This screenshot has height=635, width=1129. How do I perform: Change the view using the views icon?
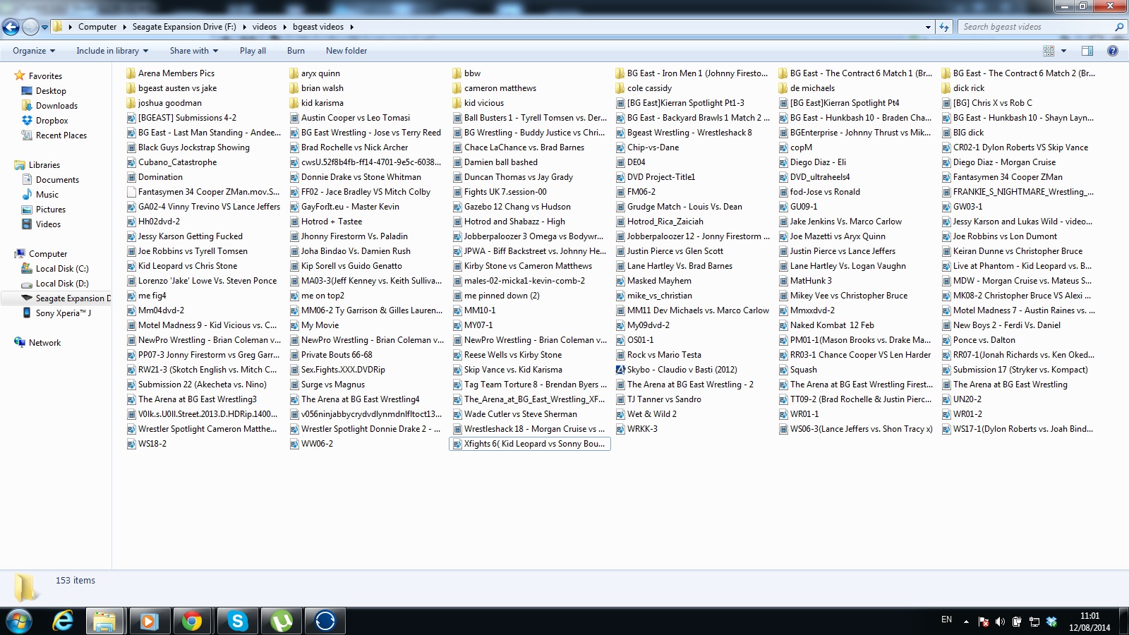1049,50
